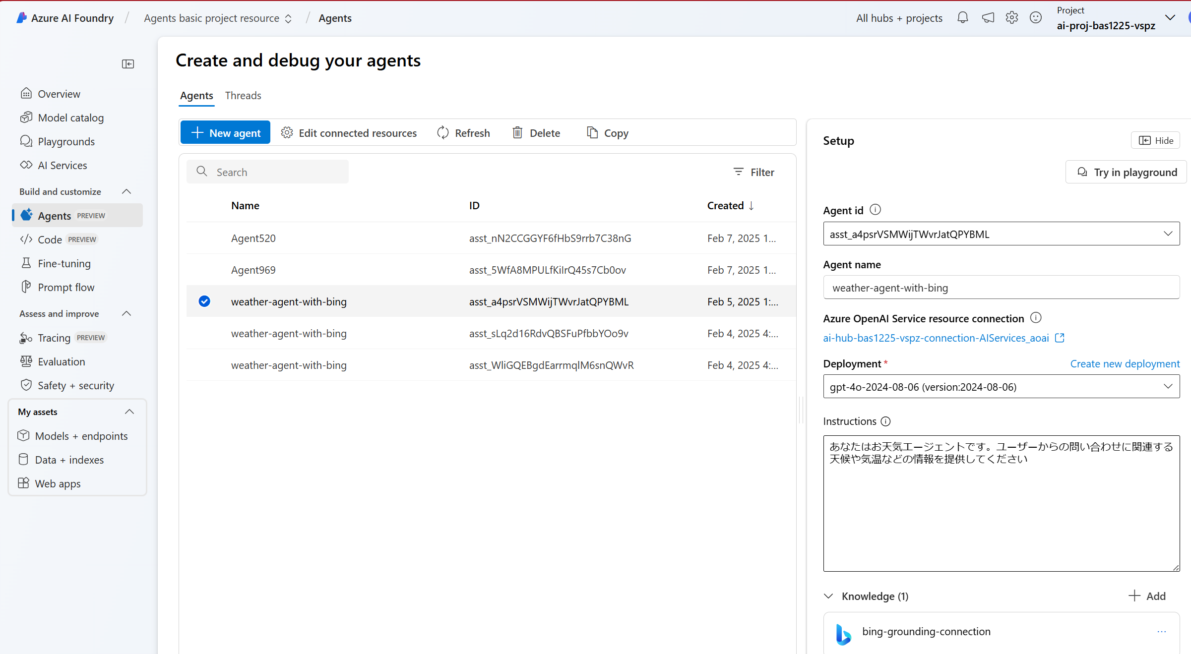Add a Knowledge source
The height and width of the screenshot is (654, 1191).
[1147, 596]
